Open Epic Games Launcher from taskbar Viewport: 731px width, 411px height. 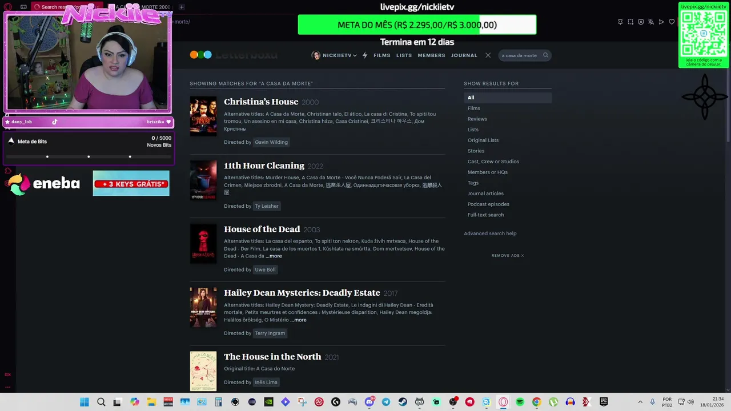coord(604,402)
